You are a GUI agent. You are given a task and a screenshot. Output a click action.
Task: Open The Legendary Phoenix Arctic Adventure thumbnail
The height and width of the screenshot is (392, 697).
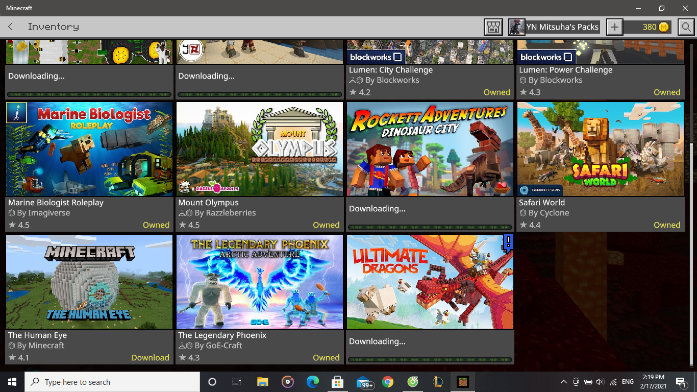click(x=260, y=282)
